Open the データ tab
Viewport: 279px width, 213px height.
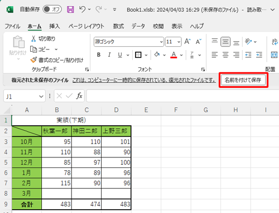pos(138,26)
